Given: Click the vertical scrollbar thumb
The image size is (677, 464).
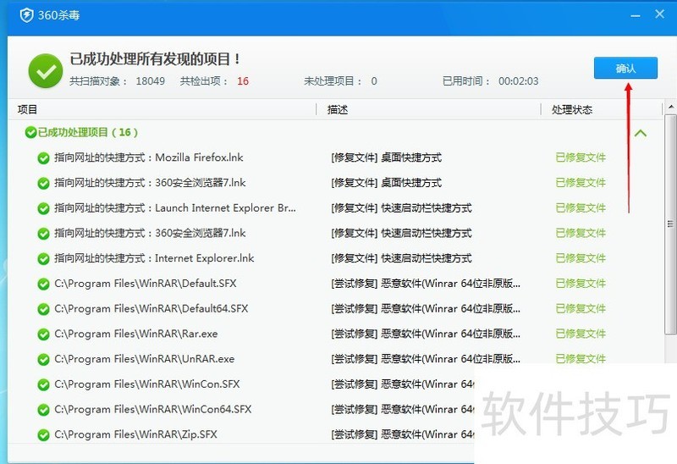Looking at the screenshot, I should (670, 224).
